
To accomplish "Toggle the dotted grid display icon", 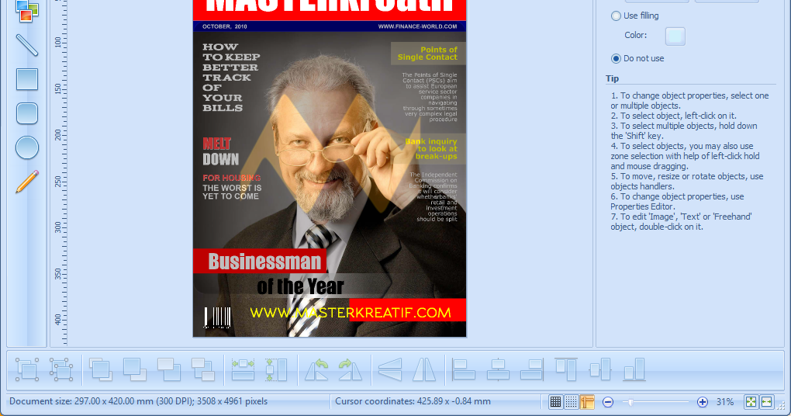I will pos(571,402).
